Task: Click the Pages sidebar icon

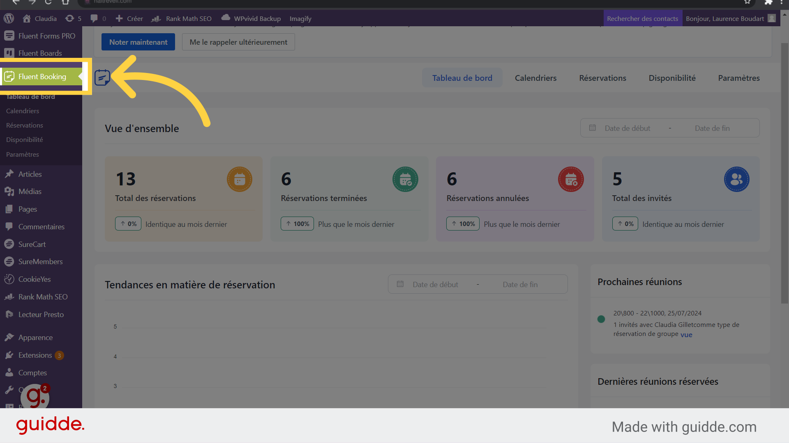Action: click(9, 209)
